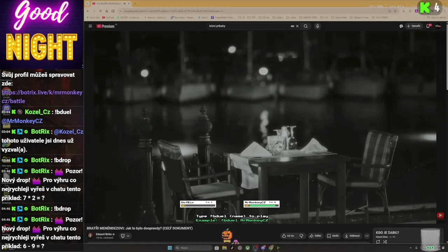Open YouTube notifications bell
Image resolution: width=448 pixels, height=252 pixels.
click(428, 26)
